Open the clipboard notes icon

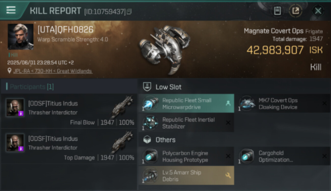[277, 11]
